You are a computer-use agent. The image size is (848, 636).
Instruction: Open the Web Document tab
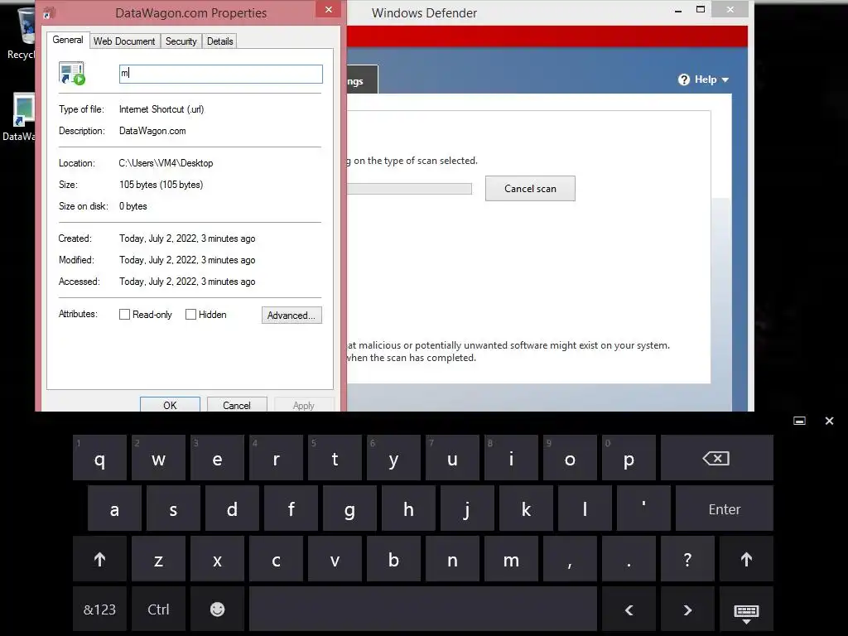[x=124, y=41]
